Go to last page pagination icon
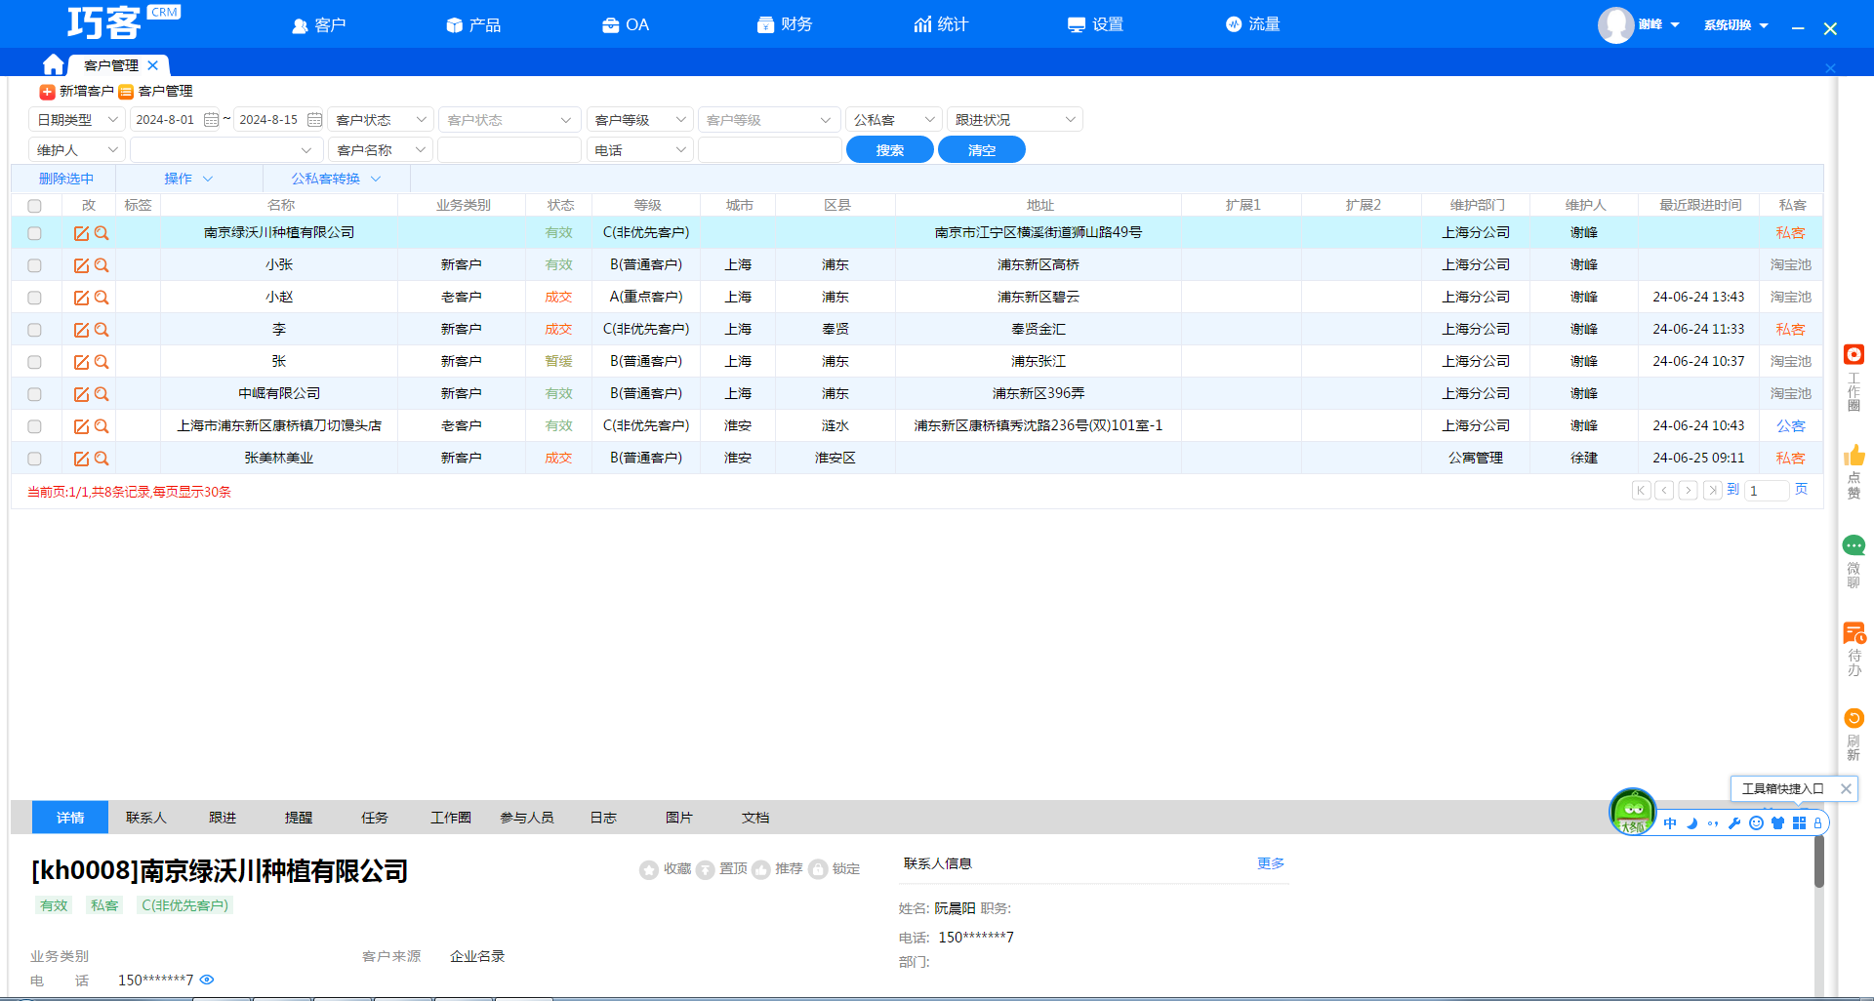The height and width of the screenshot is (1001, 1874). 1712,490
